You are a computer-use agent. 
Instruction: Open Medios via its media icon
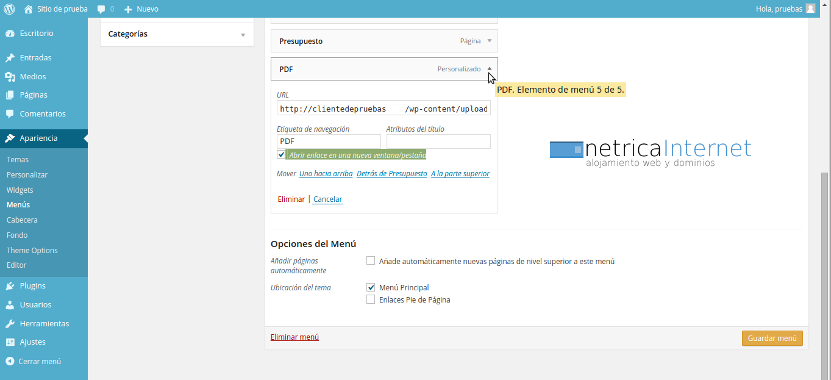pos(10,77)
